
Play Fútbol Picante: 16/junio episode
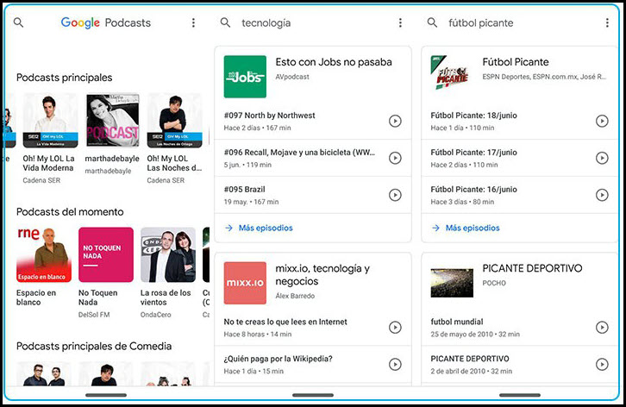click(x=602, y=195)
